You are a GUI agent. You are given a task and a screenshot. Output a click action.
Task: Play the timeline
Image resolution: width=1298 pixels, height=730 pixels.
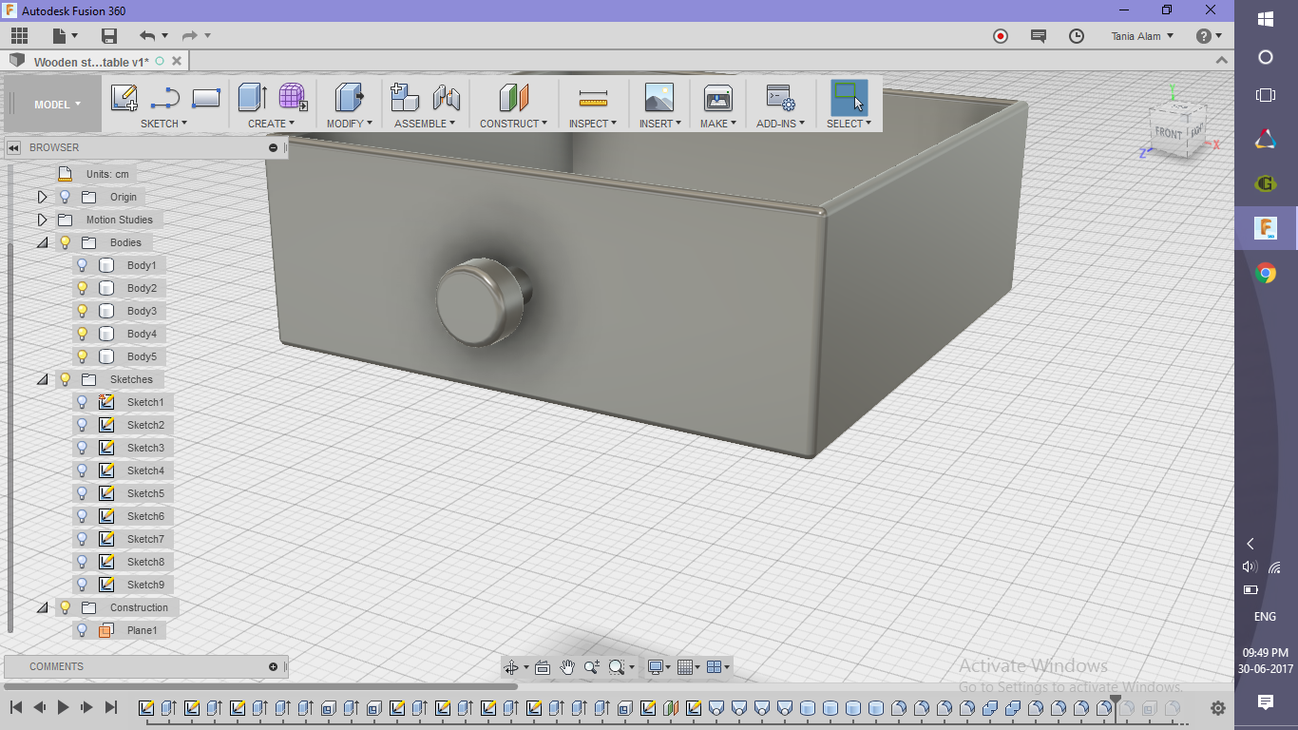[x=63, y=707]
